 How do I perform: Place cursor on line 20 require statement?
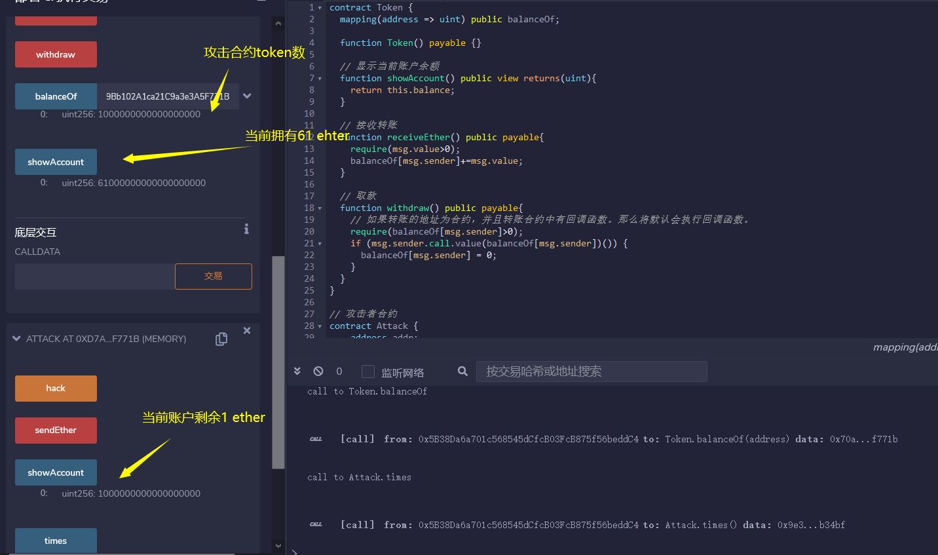436,231
